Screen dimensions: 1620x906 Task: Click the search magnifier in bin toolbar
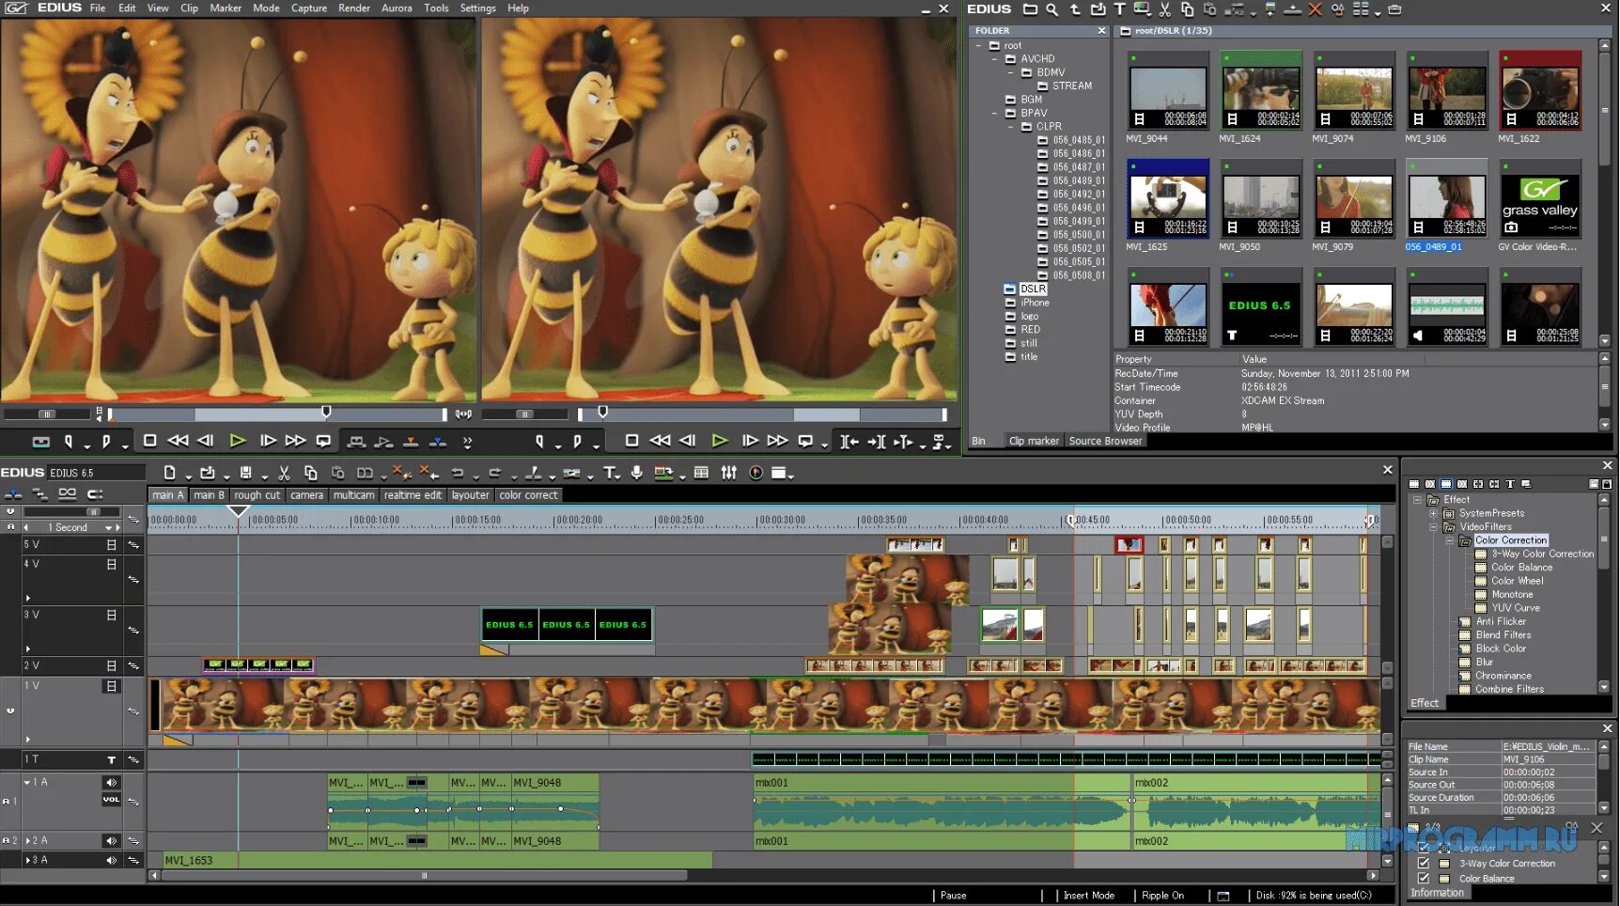coord(1051,9)
